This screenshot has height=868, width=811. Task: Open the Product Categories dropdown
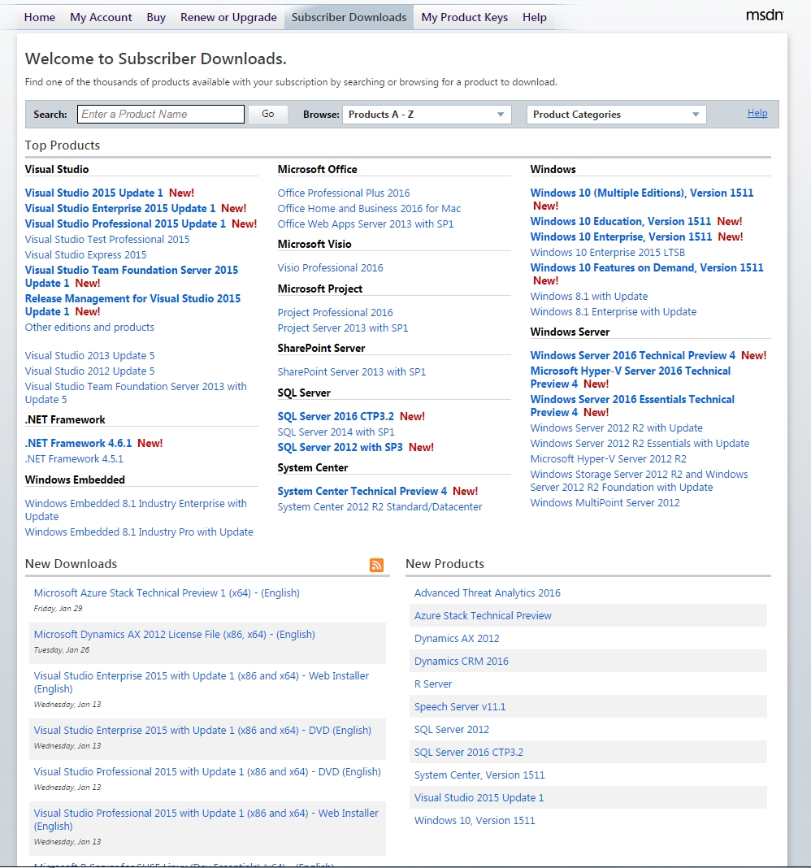tap(616, 115)
